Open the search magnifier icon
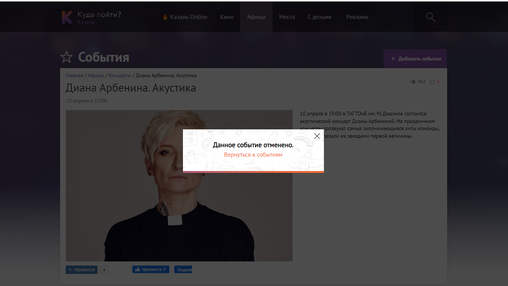Viewport: 508px width, 286px height. (x=431, y=17)
